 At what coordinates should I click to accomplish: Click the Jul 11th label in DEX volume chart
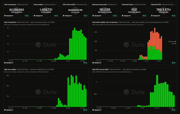point(157,108)
